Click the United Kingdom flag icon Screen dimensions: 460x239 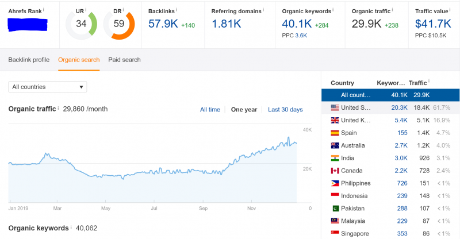(x=335, y=120)
